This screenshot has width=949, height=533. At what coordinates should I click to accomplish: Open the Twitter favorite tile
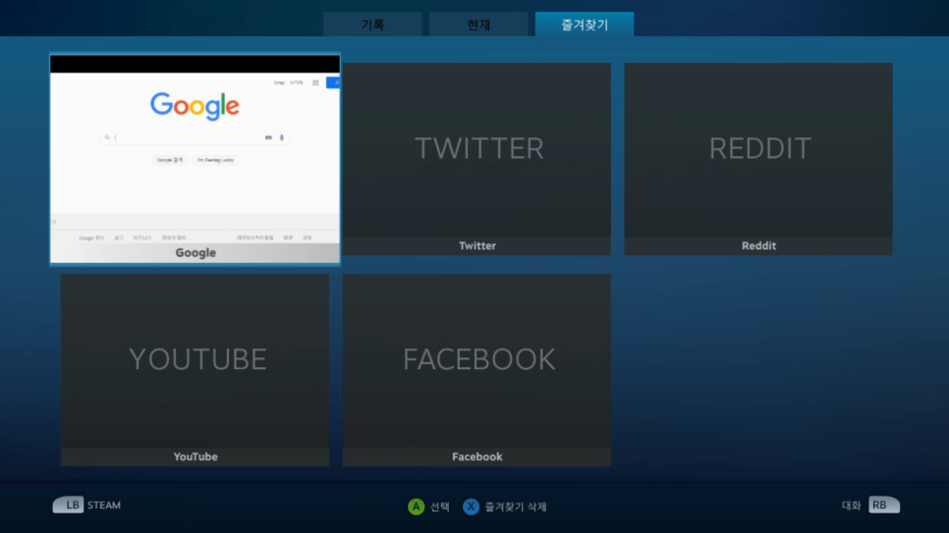click(476, 158)
